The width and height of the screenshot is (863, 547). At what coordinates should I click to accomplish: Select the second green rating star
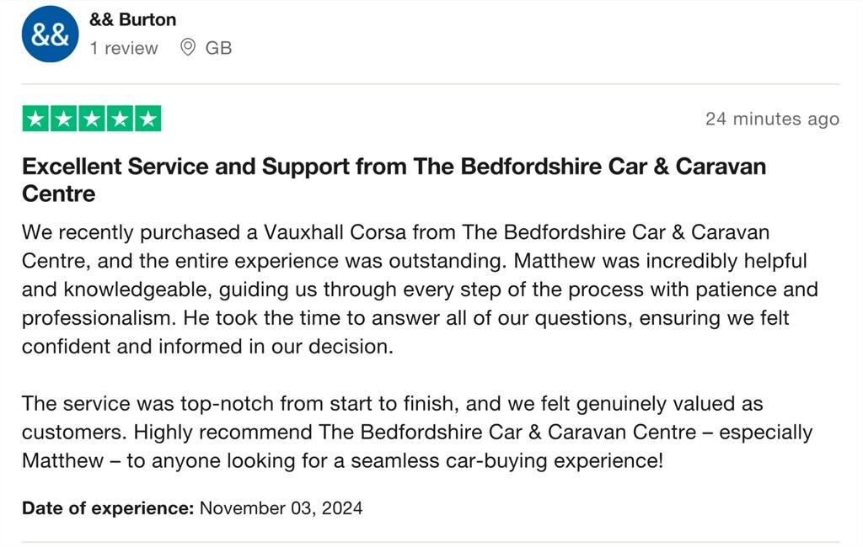(x=63, y=119)
